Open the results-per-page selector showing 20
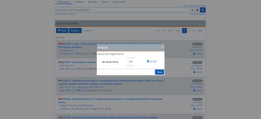 coord(161,30)
